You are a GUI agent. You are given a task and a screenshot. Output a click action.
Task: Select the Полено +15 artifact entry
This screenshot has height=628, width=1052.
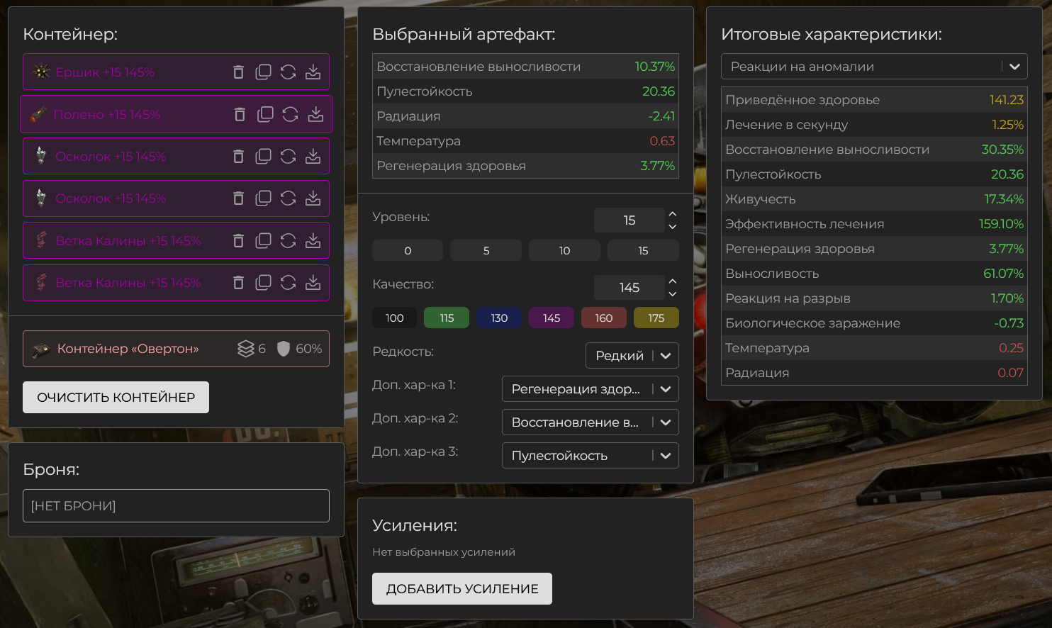[x=106, y=115]
